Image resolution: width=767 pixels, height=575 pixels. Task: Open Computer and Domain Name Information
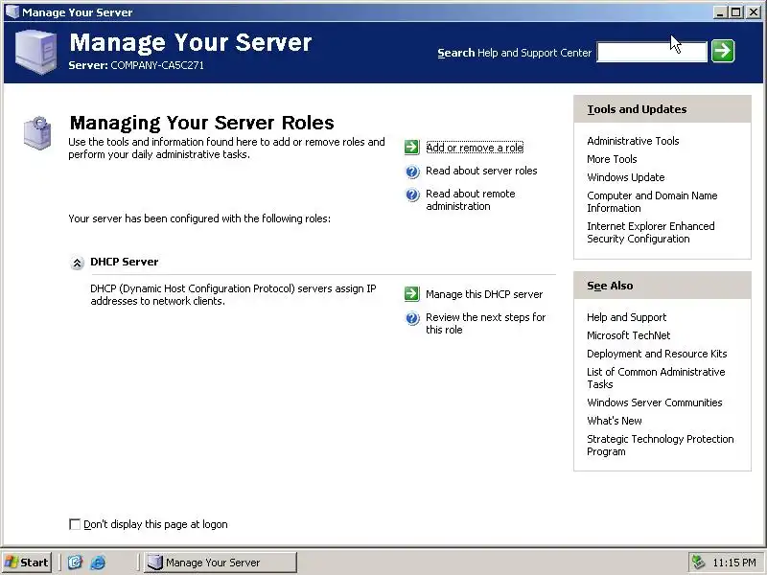click(652, 201)
